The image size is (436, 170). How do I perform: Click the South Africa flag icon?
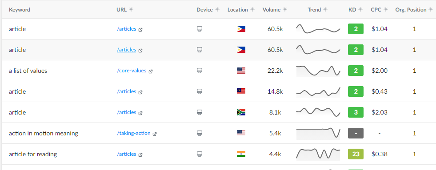(x=241, y=112)
